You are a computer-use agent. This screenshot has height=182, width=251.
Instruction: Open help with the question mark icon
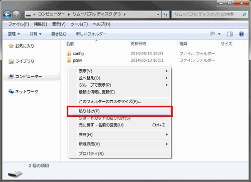point(241,34)
